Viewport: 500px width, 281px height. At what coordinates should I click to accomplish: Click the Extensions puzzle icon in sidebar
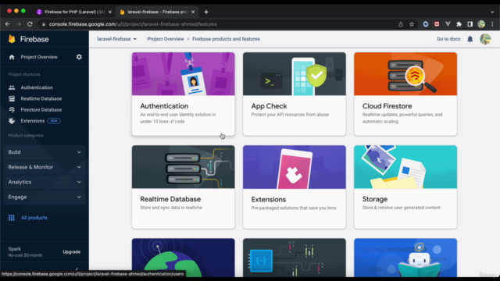click(12, 121)
